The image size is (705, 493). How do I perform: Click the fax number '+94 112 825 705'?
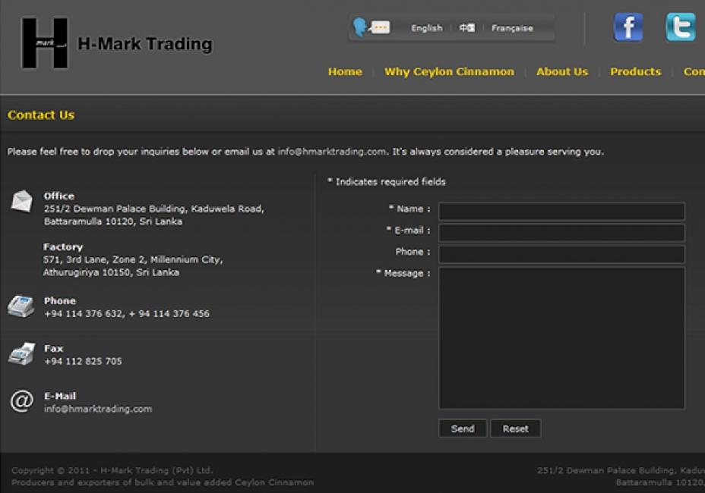(83, 361)
